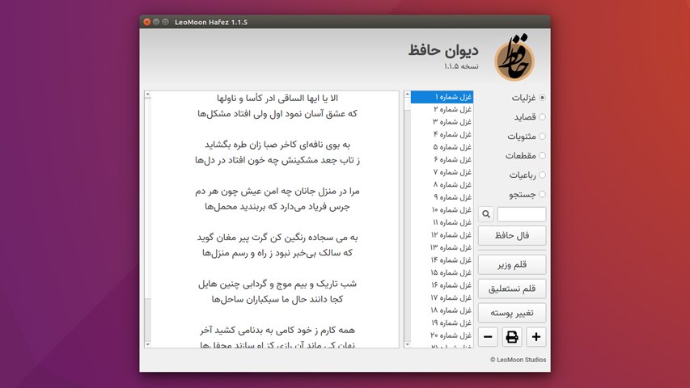This screenshot has width=690, height=388.
Task: Increase font size with the plus button
Action: [x=536, y=337]
